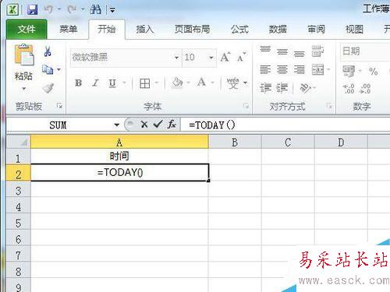The height and width of the screenshot is (292, 390).
Task: Click the number format box 日期
Action: pos(365,51)
